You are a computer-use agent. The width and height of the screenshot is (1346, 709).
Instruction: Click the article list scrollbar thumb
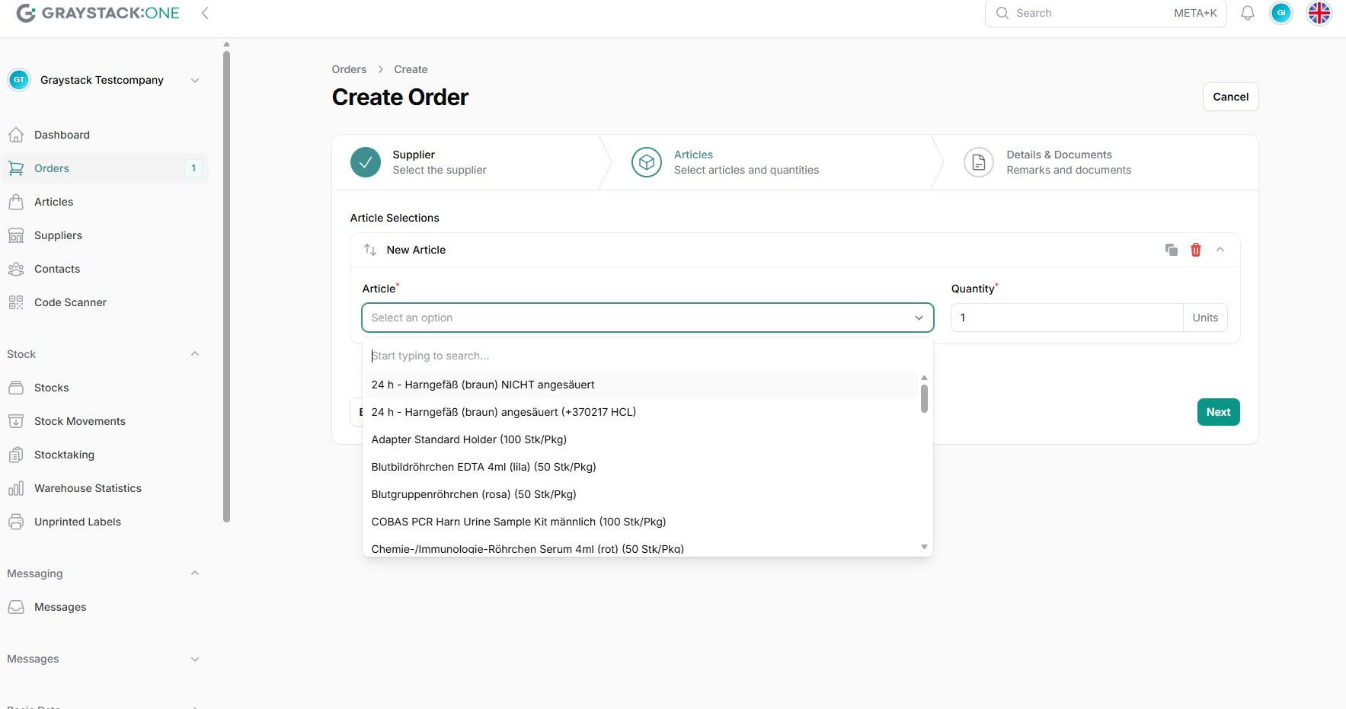[924, 398]
